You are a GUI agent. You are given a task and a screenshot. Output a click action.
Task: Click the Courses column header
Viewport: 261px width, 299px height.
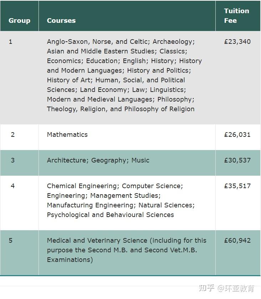tap(61, 21)
